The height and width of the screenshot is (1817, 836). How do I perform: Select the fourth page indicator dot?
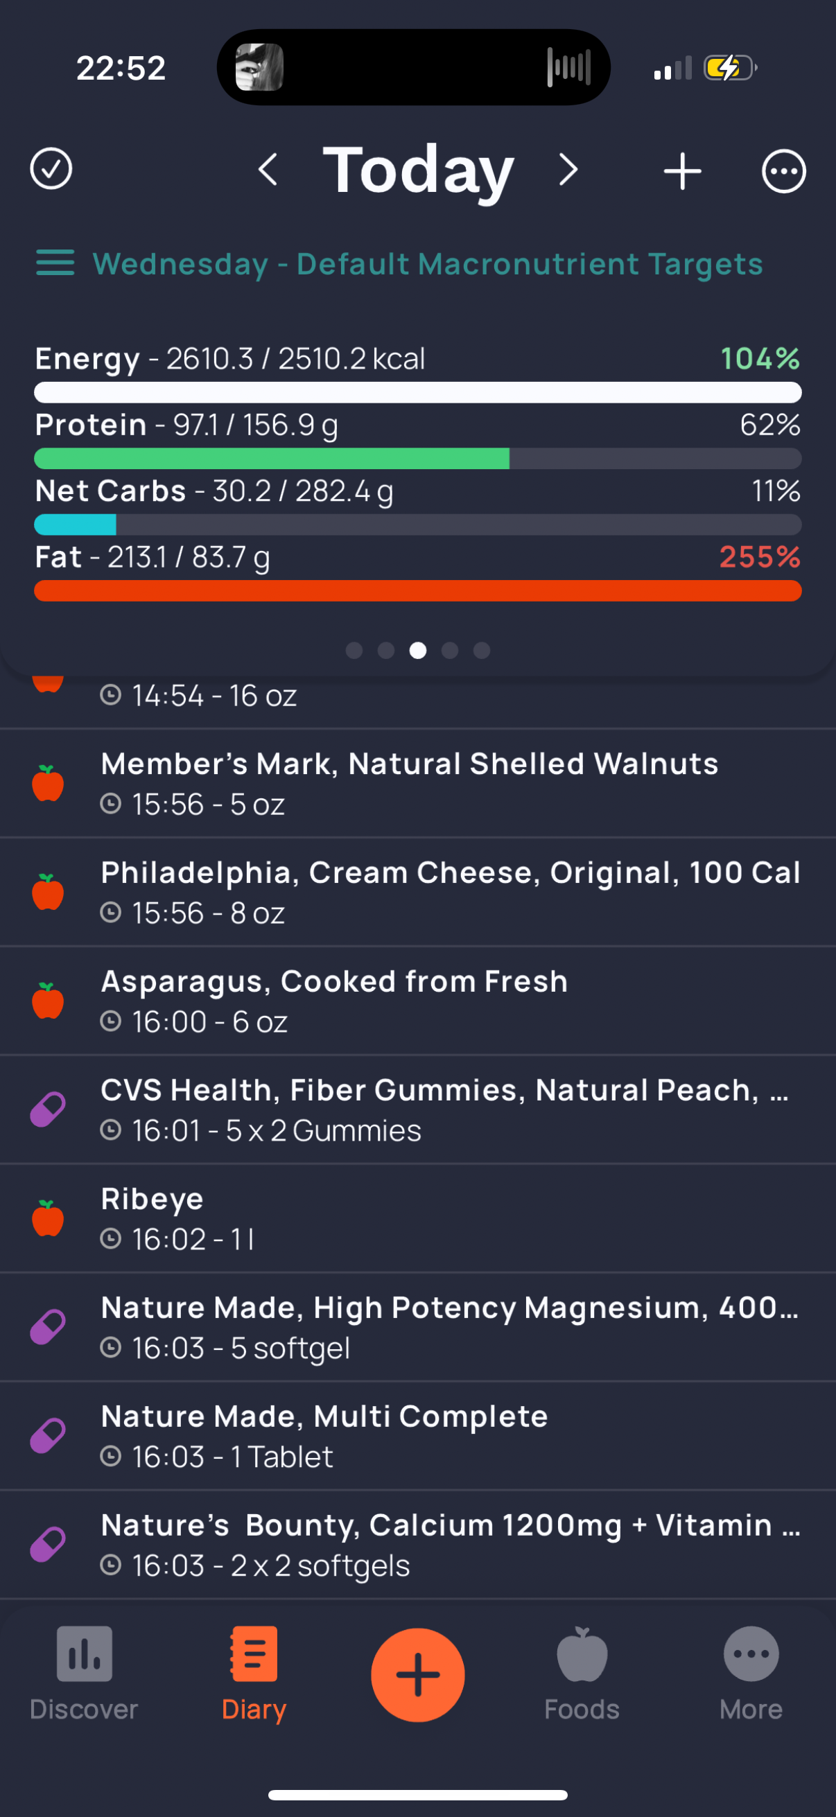(x=449, y=650)
